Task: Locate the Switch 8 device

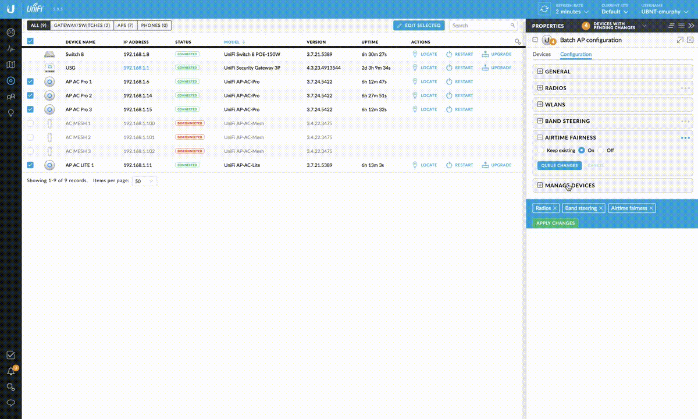Action: point(425,54)
